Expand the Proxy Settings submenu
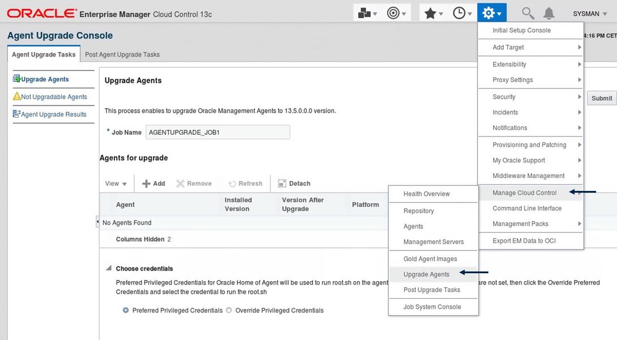Viewport: 617px width, 340px height. point(579,79)
